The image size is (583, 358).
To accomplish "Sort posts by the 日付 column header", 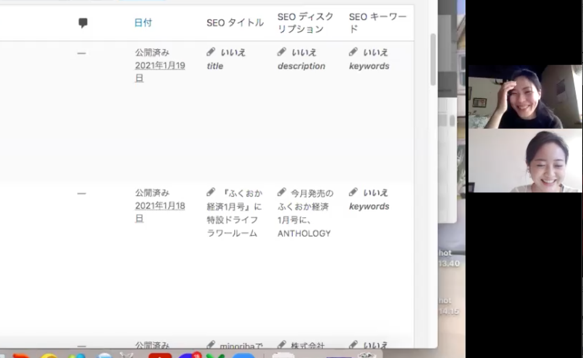I will (x=143, y=23).
